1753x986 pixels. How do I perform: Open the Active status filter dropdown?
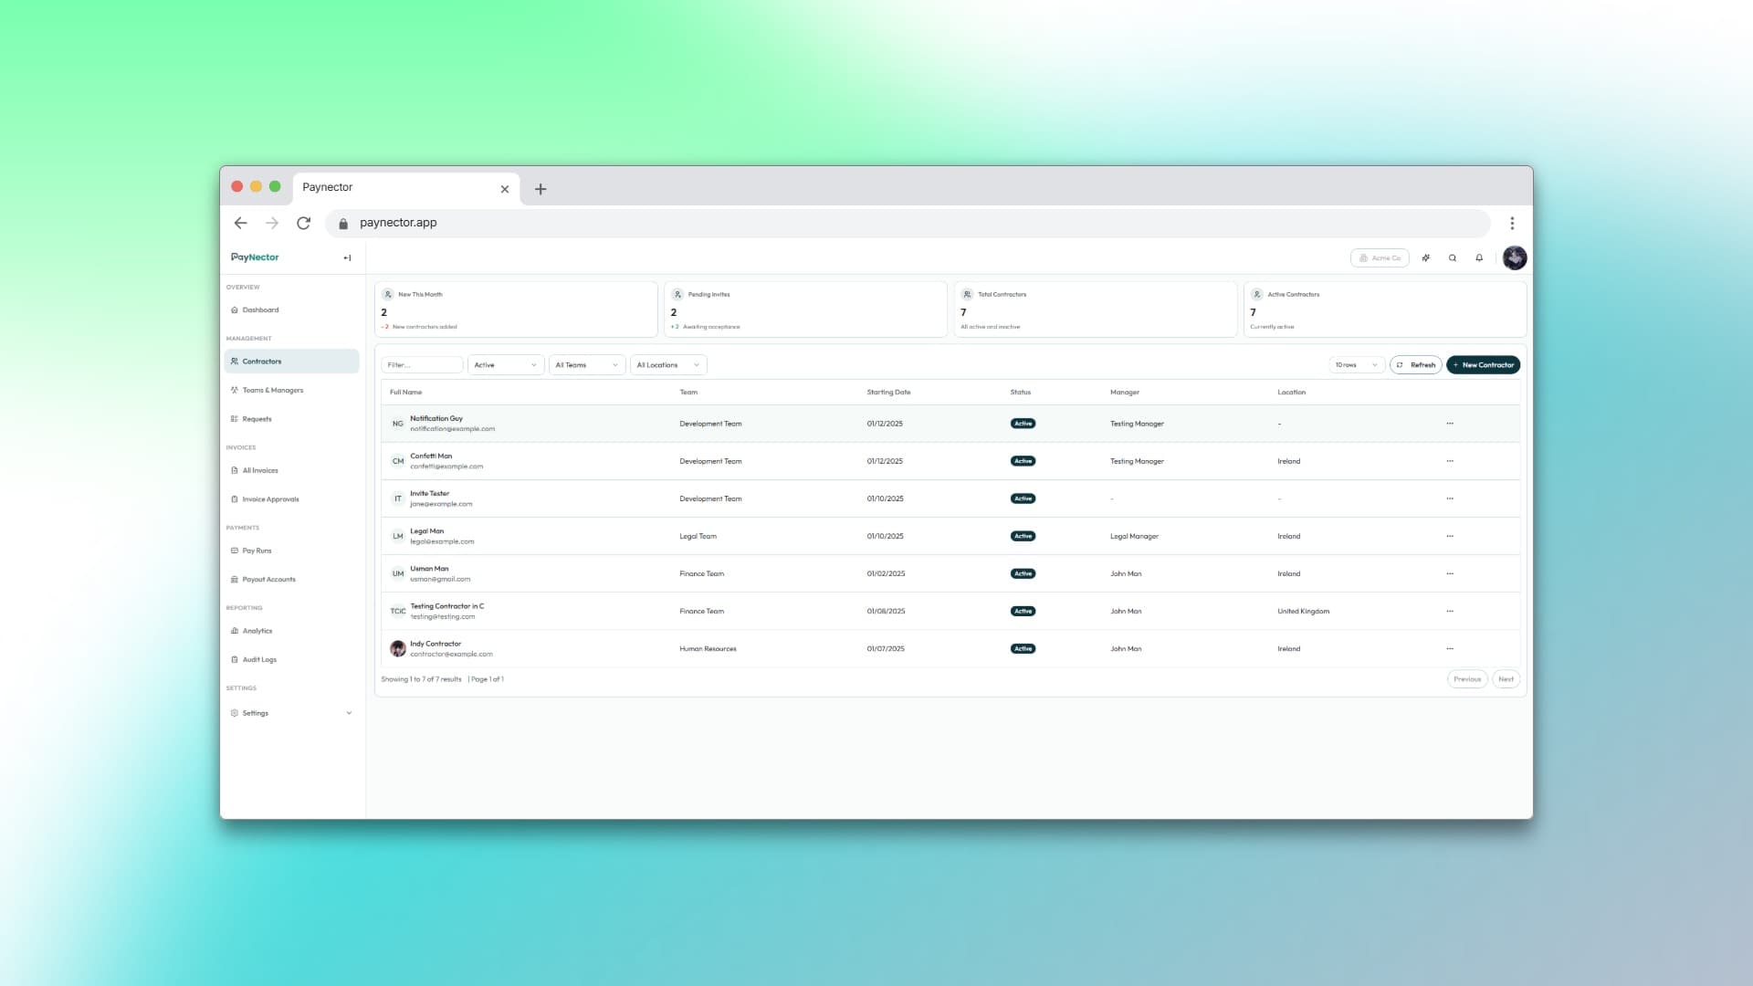505,365
